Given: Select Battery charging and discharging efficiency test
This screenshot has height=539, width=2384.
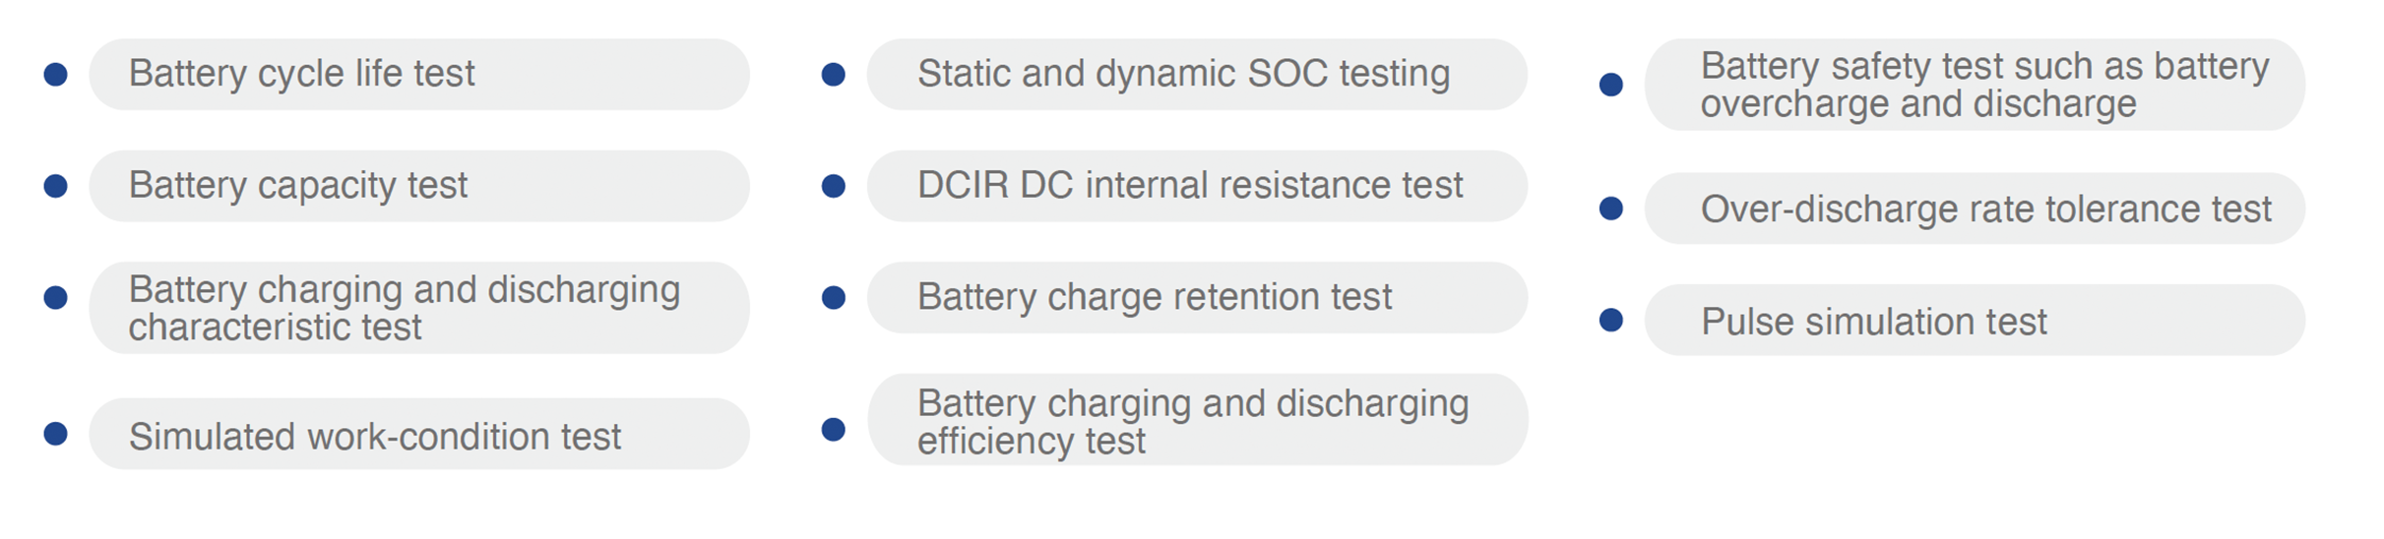Looking at the screenshot, I should tap(1196, 420).
